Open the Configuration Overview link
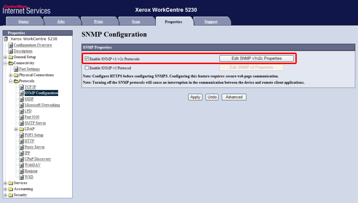358x203 pixels. pyautogui.click(x=33, y=45)
